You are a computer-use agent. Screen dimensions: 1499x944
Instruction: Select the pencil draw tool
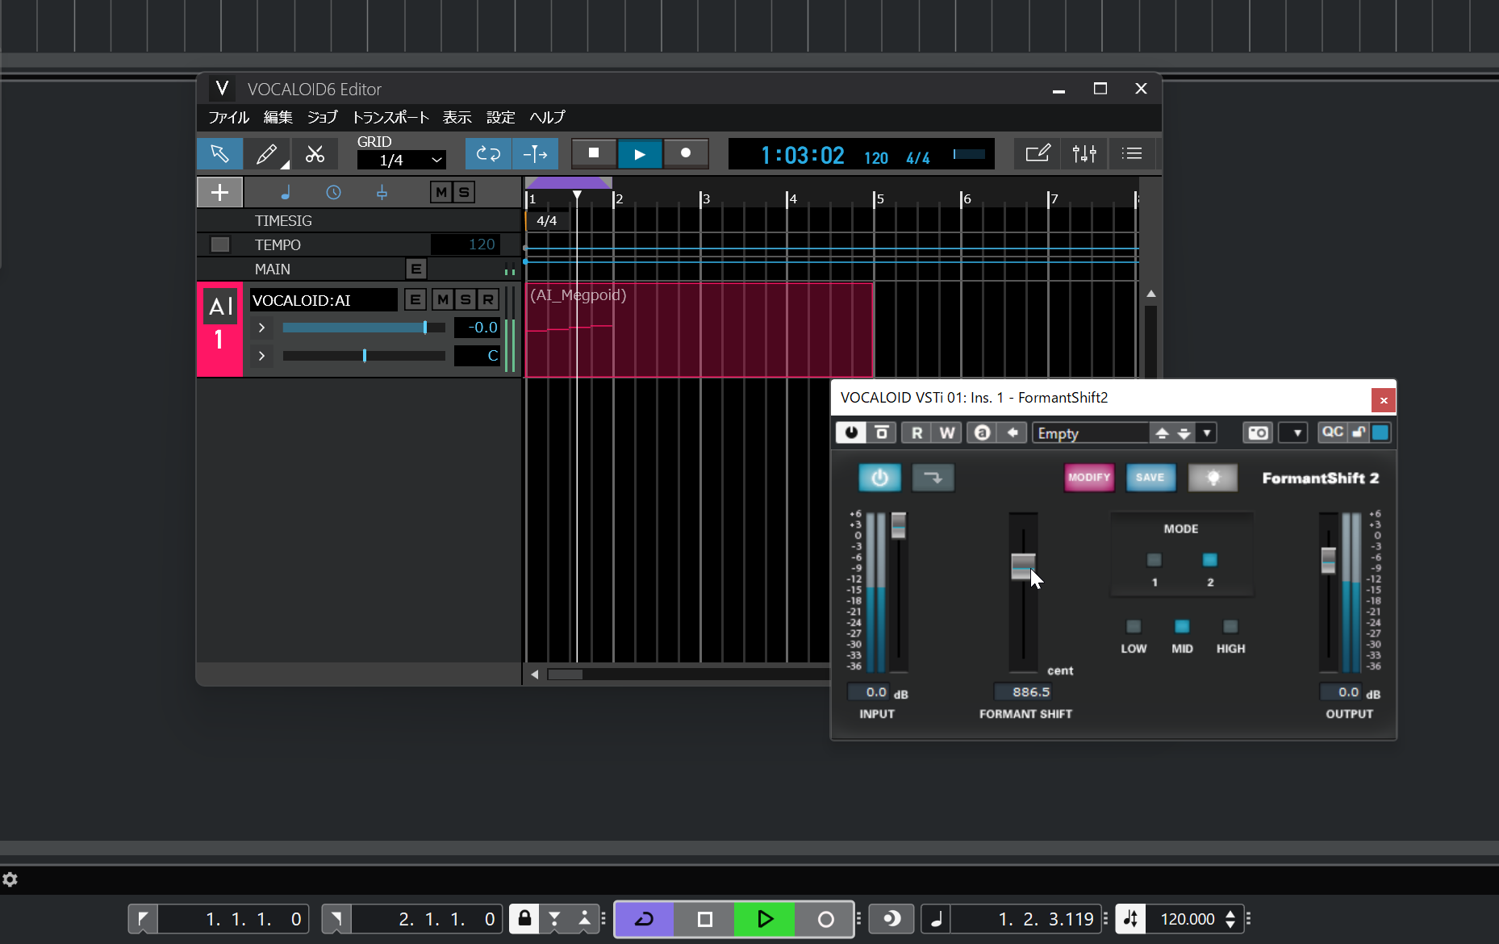(267, 153)
